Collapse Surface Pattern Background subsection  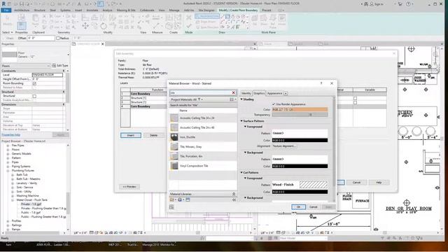click(x=245, y=153)
